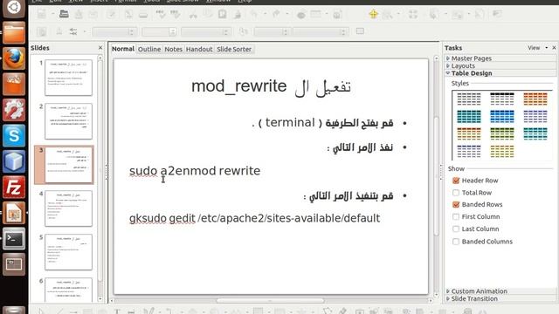Open the line color dropdown in toolbar

click(x=204, y=32)
